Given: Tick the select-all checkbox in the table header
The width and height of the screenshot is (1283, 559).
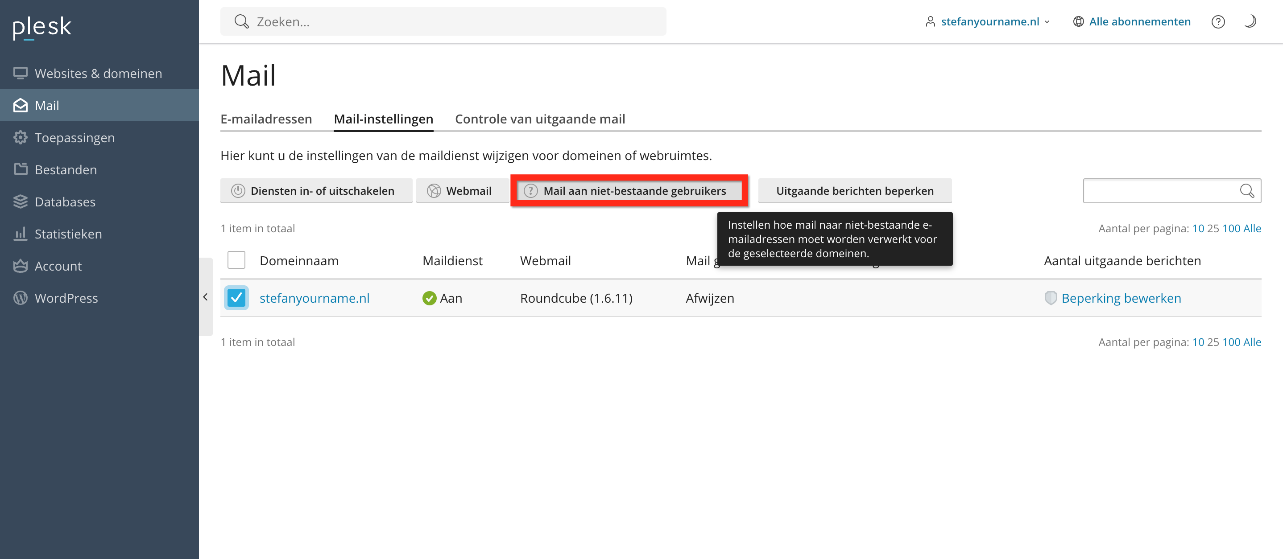Looking at the screenshot, I should [236, 260].
